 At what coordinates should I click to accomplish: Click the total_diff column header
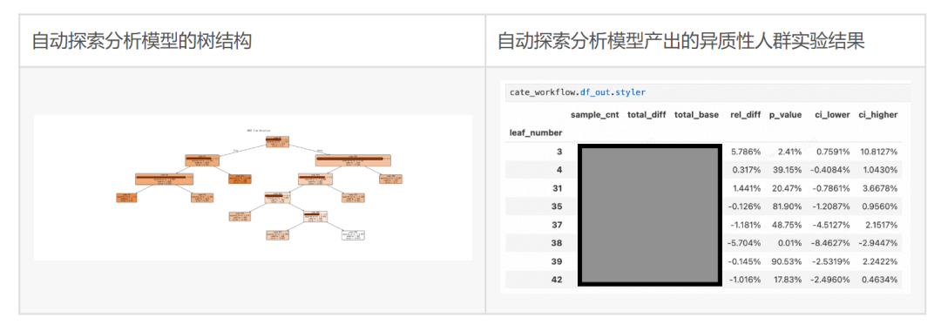pos(646,114)
